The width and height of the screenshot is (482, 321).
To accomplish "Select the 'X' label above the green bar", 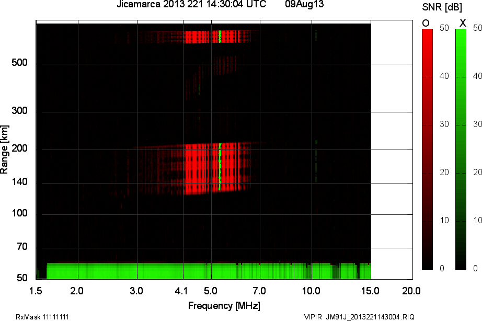I will pos(462,23).
